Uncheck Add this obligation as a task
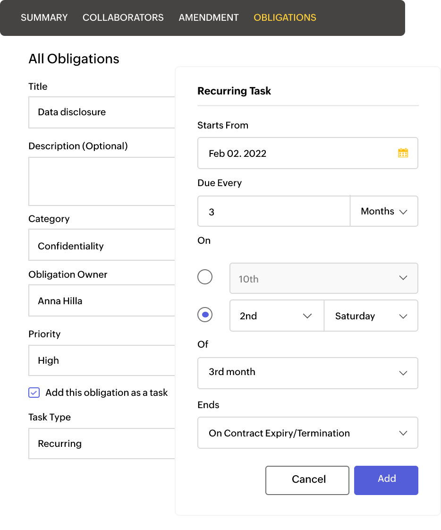The height and width of the screenshot is (530, 441). coord(34,393)
